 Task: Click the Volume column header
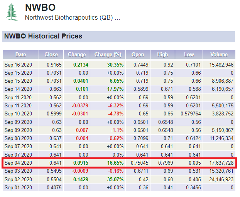[x=219, y=55]
